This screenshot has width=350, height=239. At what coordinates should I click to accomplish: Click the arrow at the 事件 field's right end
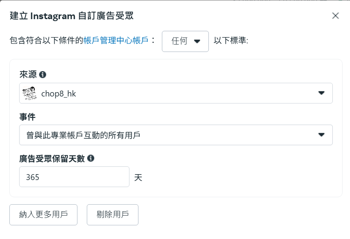tap(321, 135)
